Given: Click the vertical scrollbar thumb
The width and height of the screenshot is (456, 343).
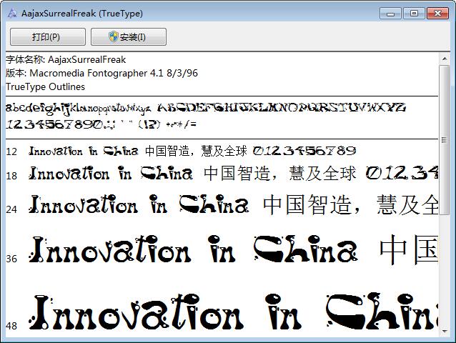Looking at the screenshot, I should click(445, 140).
